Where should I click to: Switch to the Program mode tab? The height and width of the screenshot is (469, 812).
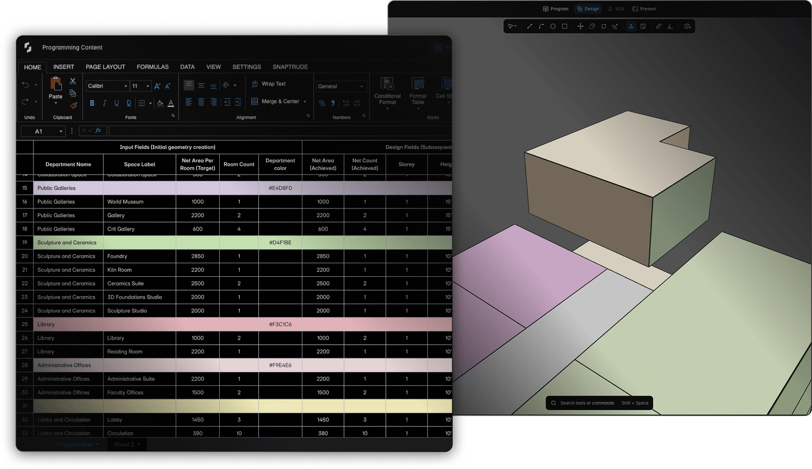(x=556, y=9)
